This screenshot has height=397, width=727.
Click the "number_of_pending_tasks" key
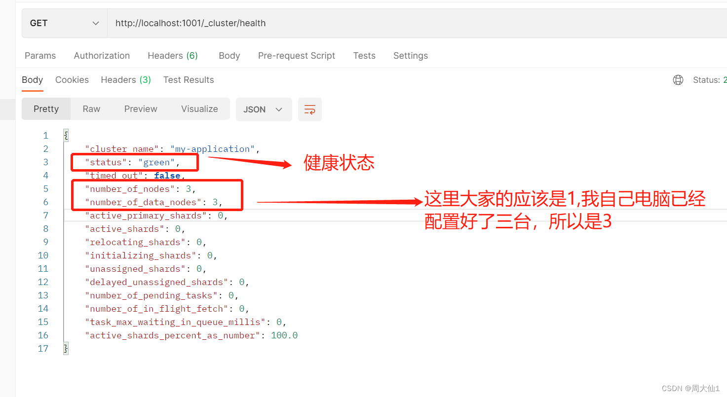pyautogui.click(x=152, y=295)
